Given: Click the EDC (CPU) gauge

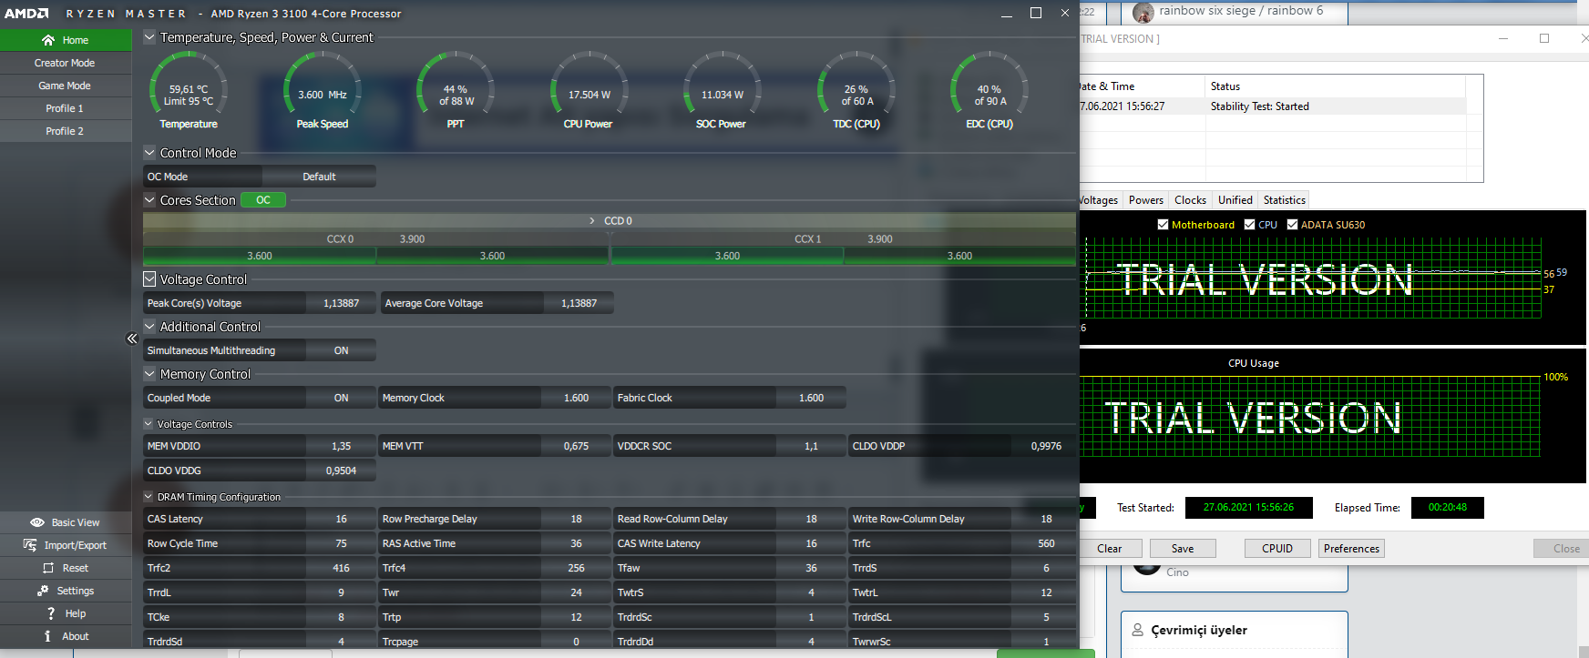Looking at the screenshot, I should [989, 91].
